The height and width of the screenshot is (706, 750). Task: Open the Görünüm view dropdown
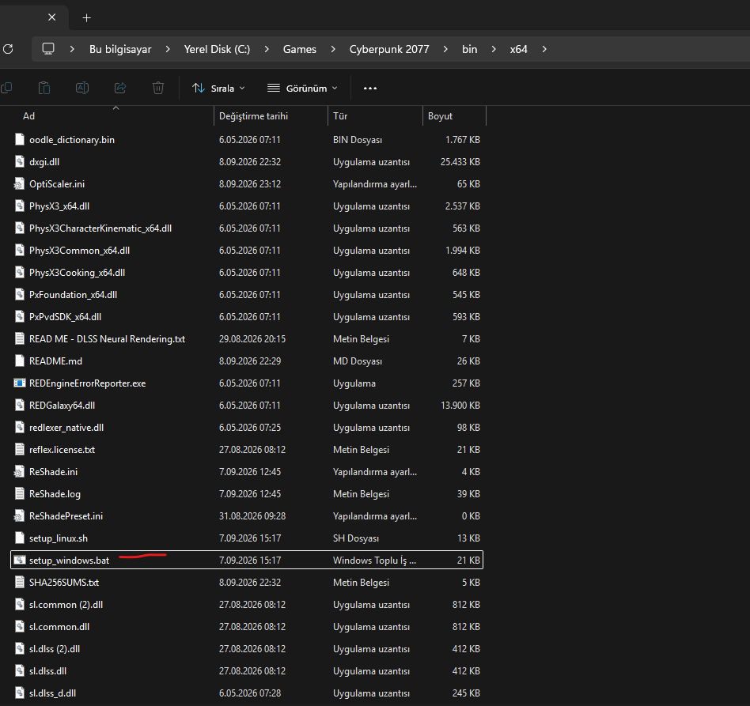click(302, 89)
